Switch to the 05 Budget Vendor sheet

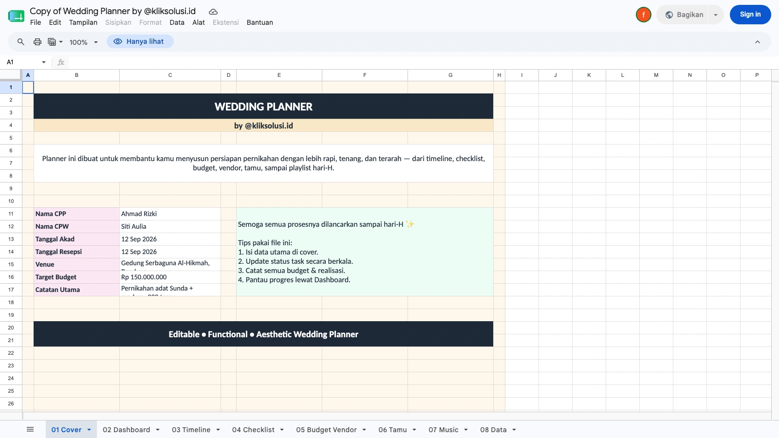pyautogui.click(x=327, y=430)
